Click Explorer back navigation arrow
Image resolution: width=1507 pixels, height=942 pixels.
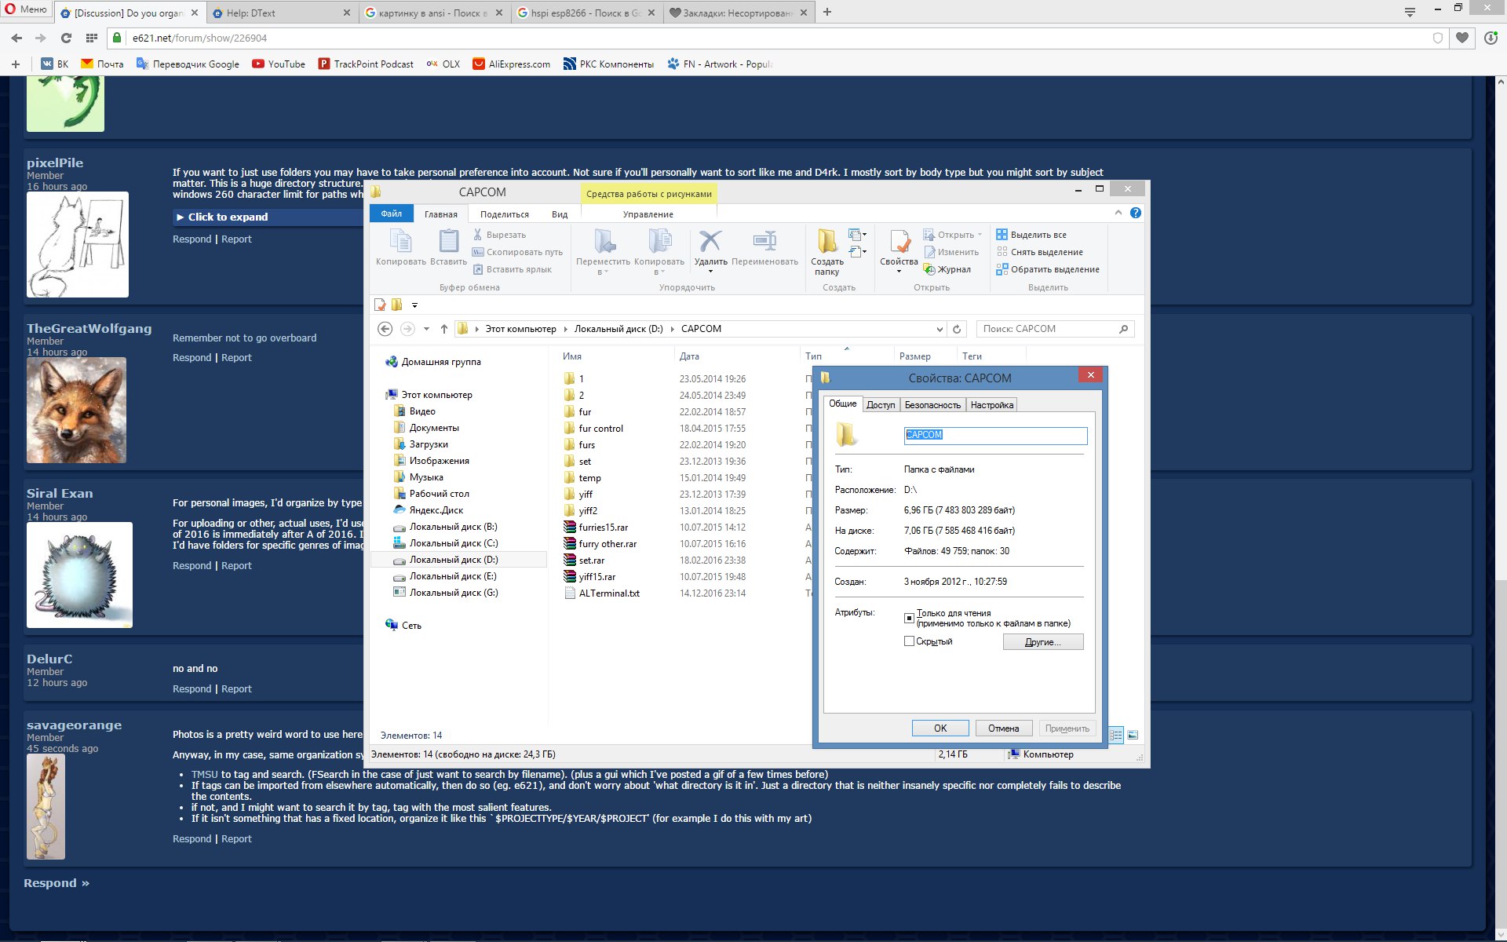coord(385,329)
